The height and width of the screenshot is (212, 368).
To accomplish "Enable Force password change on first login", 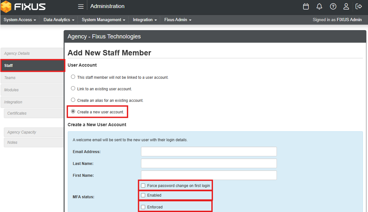I will pyautogui.click(x=143, y=185).
